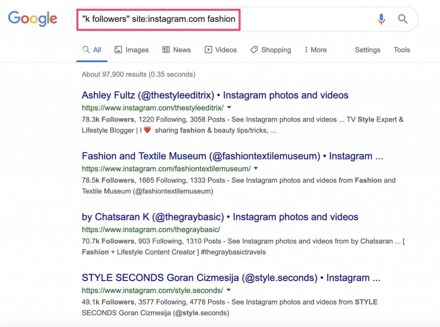
Task: Open the Shopping tab
Action: click(271, 50)
